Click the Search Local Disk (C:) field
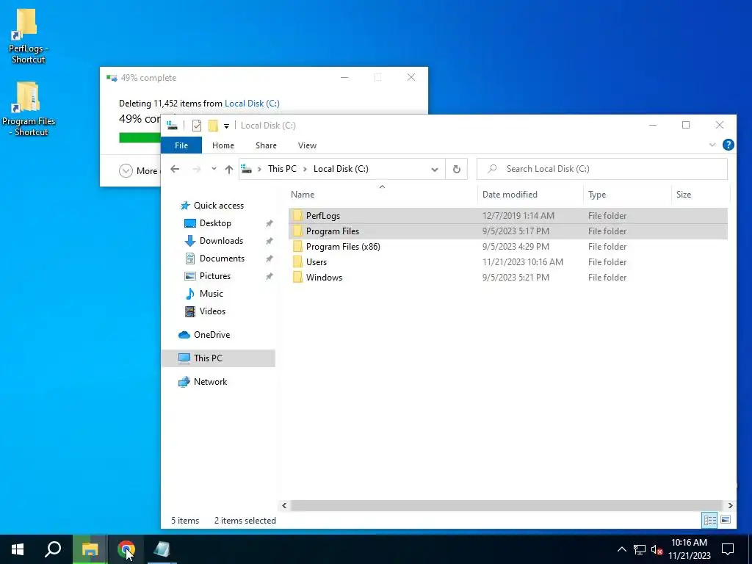 tap(602, 169)
